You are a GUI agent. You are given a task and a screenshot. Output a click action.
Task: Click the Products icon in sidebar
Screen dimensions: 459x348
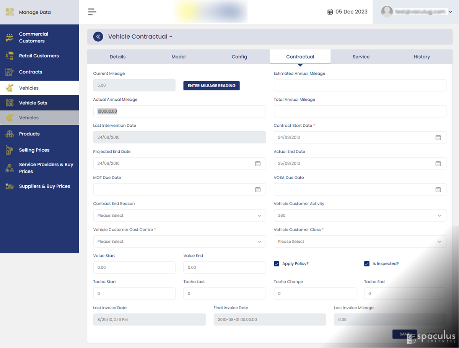coord(10,134)
